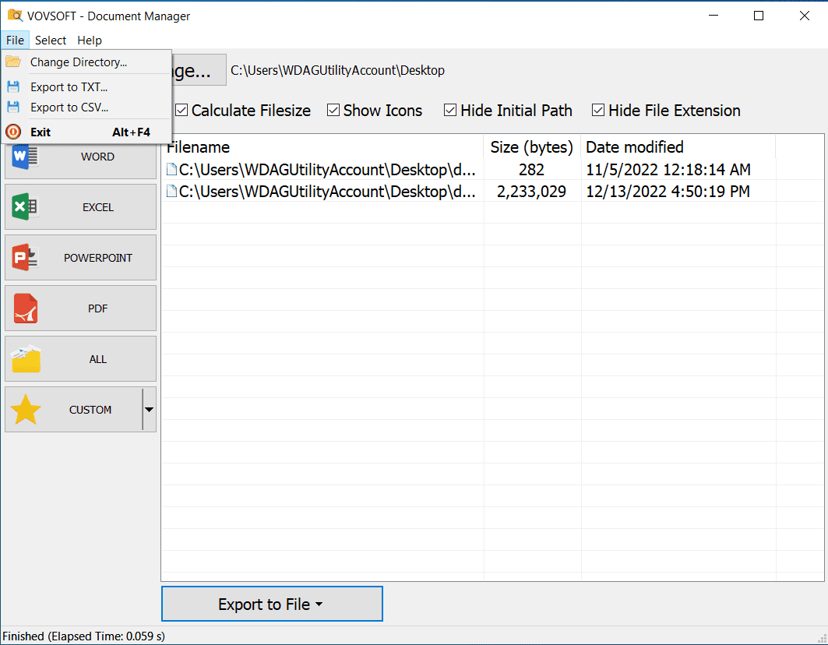Click the Change Directory folder icon
The width and height of the screenshot is (828, 645).
click(13, 62)
